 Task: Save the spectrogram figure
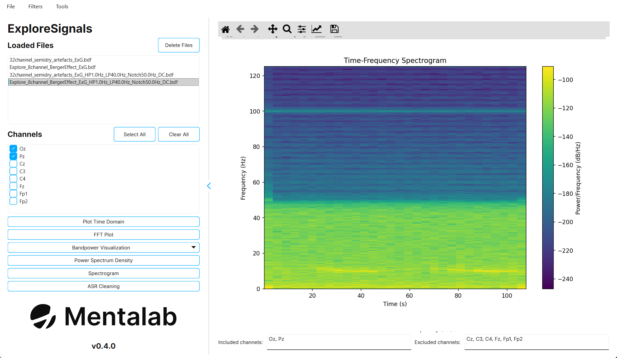point(335,29)
